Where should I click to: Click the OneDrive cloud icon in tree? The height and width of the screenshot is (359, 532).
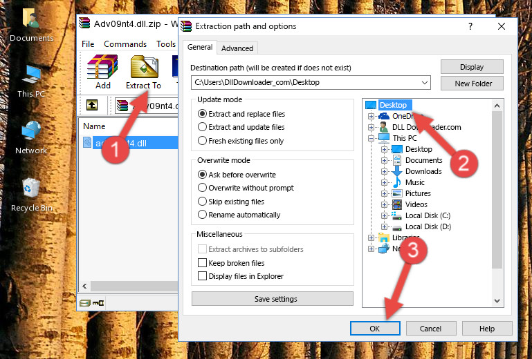coord(384,116)
